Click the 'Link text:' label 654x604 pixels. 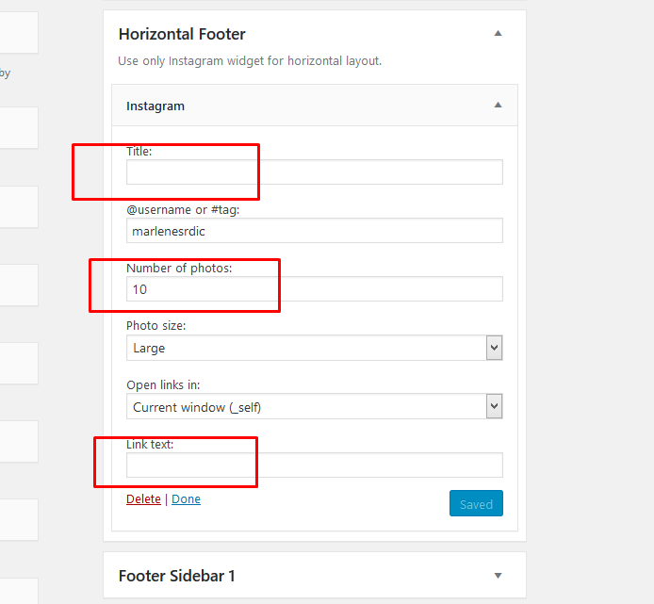(150, 444)
